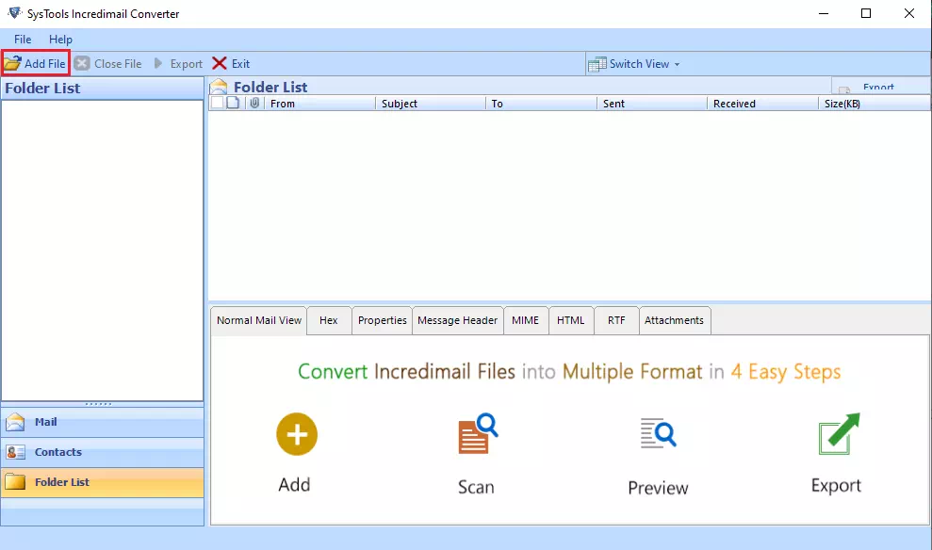Click the document icon column header
Image resolution: width=932 pixels, height=550 pixels.
click(233, 103)
